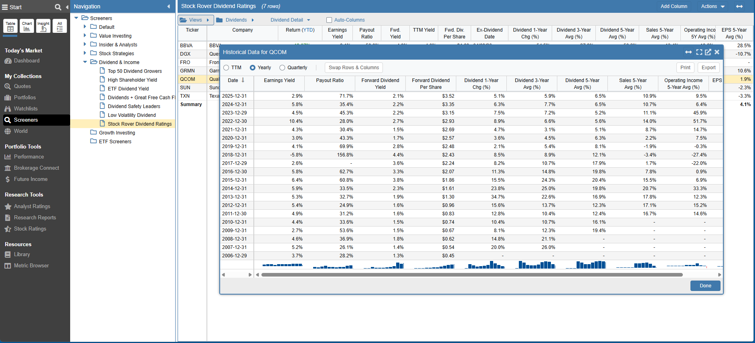Viewport: 755px width, 343px height.
Task: Open the Insight view icon
Action: point(43,26)
